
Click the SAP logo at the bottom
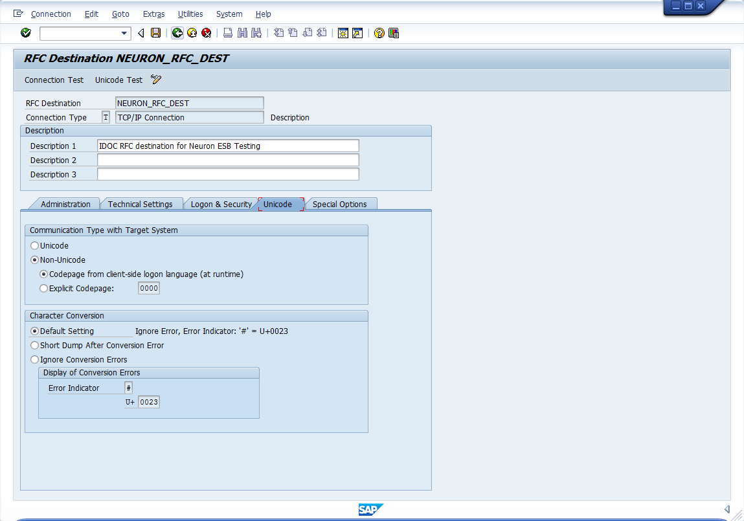pos(370,509)
